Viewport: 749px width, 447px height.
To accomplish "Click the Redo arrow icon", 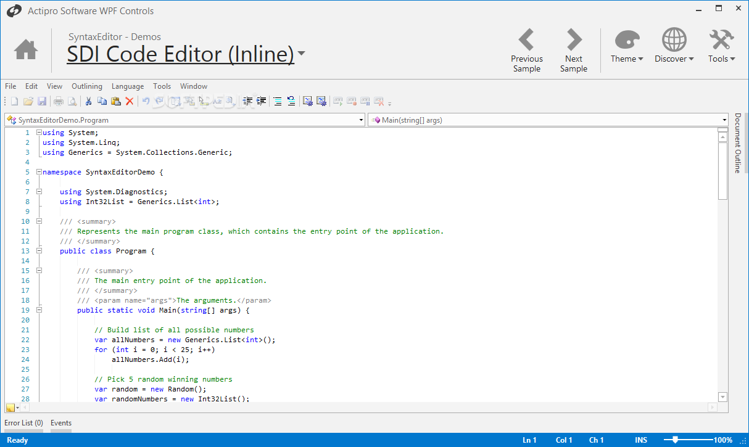I will point(160,101).
